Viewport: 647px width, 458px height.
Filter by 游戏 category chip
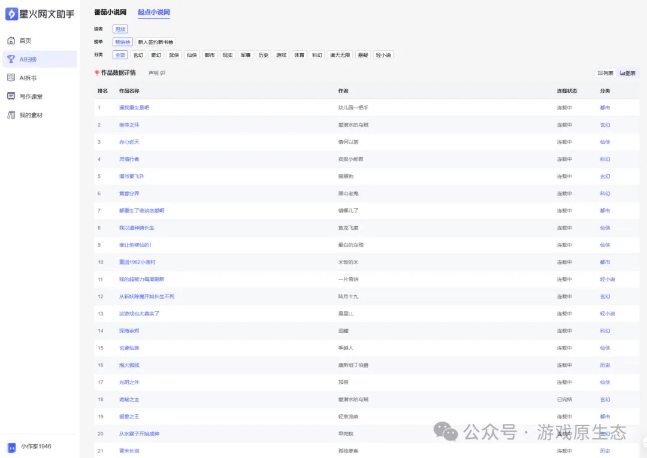click(282, 55)
